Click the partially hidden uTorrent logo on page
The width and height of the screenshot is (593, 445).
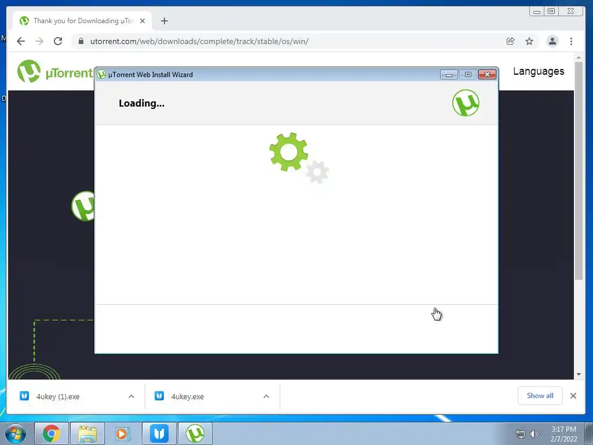click(83, 206)
